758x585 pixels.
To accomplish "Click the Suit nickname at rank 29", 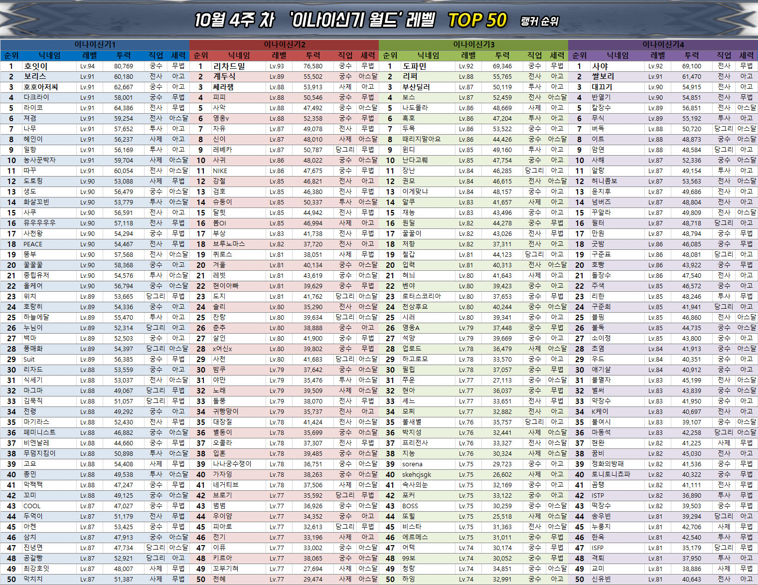I will (29, 359).
